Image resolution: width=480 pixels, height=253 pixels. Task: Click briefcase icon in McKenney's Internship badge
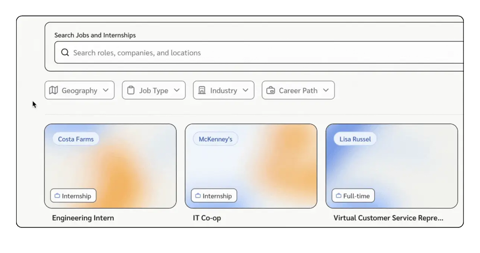[x=198, y=196]
